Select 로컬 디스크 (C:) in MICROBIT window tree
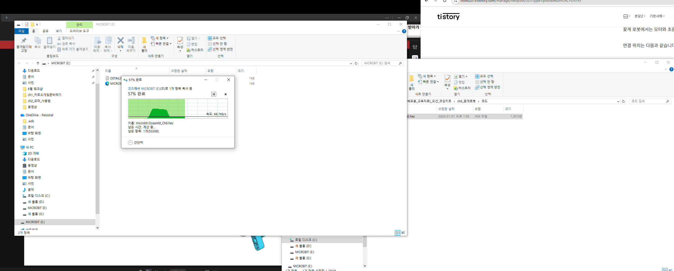 39,196
